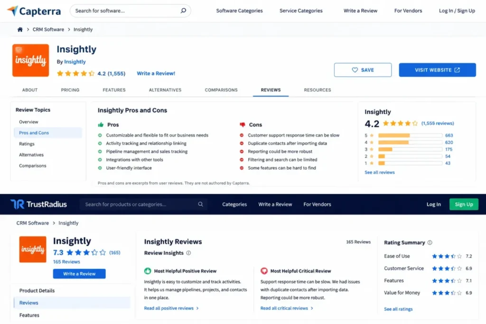Click the Pros thumbs-up icon
486x324 pixels.
pos(101,125)
